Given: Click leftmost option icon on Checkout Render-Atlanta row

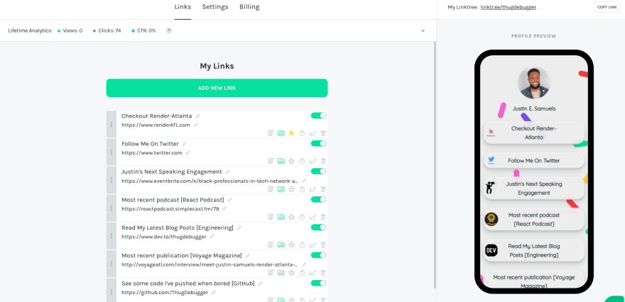Looking at the screenshot, I should [271, 133].
